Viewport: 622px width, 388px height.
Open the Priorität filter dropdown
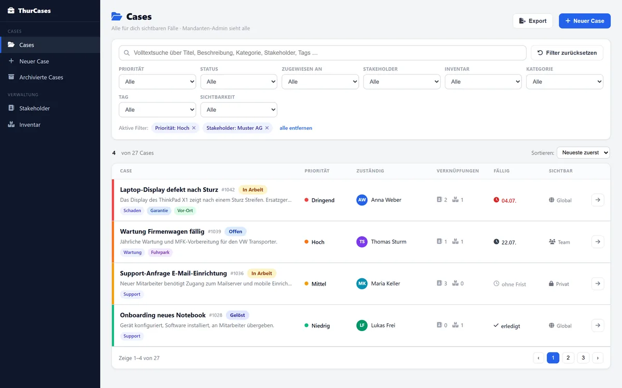point(157,82)
